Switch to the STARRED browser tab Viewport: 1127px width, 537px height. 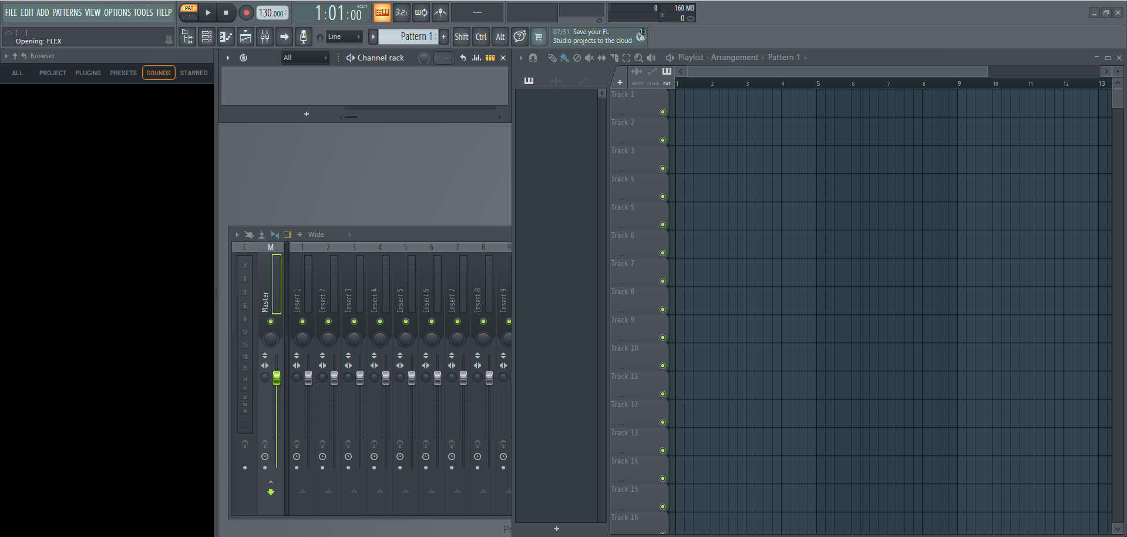point(194,73)
